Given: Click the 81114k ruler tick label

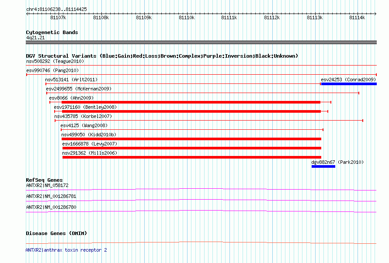Looking at the screenshot, I should [x=357, y=17].
